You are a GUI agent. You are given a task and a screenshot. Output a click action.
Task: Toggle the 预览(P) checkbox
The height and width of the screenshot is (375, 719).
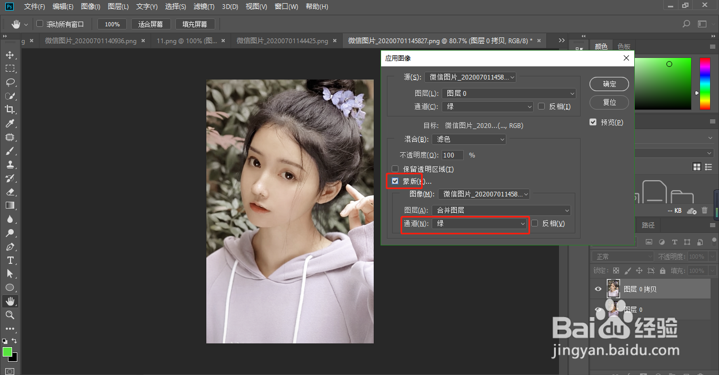593,122
